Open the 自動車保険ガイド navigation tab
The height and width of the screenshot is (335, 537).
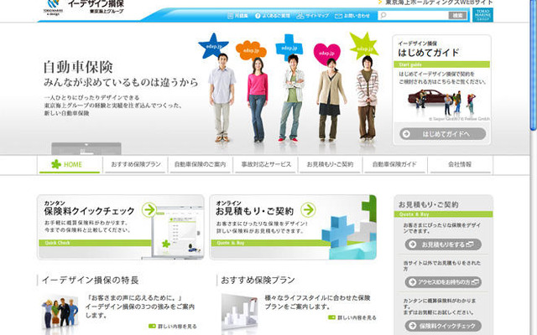click(x=394, y=165)
